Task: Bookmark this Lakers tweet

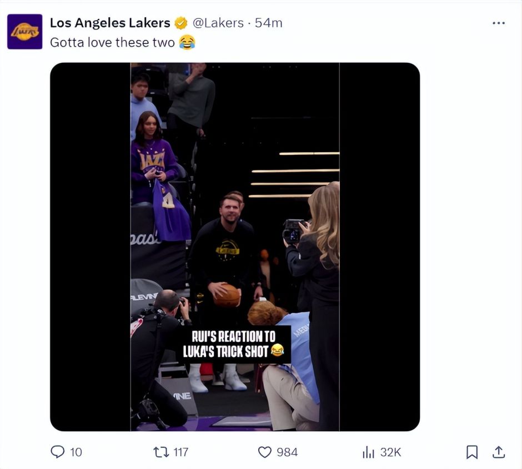Action: point(471,452)
